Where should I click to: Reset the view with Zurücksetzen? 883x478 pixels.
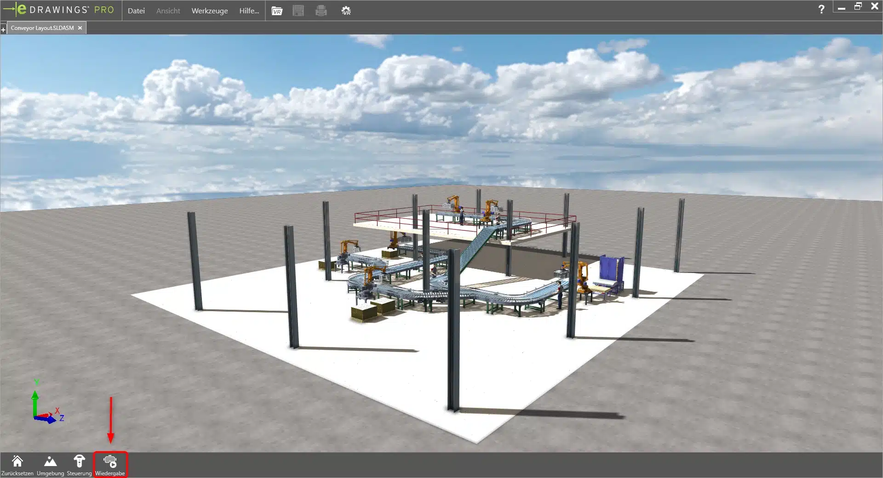17,461
